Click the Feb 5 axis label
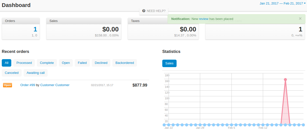307x133 pixels. [232, 128]
